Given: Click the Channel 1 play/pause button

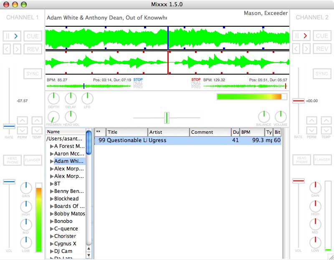Looking at the screenshot, I should point(12,36).
